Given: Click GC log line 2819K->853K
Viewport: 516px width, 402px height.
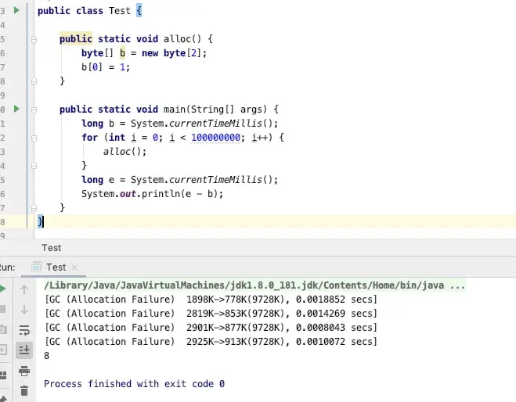Looking at the screenshot, I should coord(211,314).
